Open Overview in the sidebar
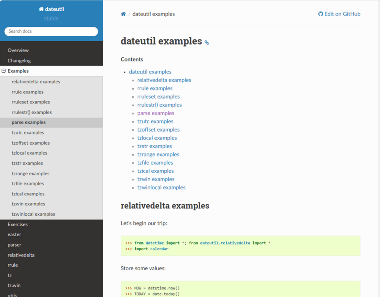 point(18,50)
